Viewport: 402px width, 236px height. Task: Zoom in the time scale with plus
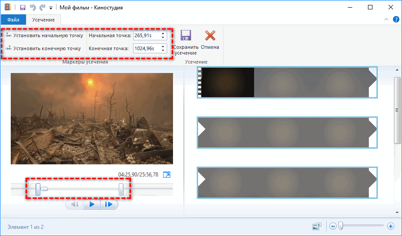click(391, 226)
